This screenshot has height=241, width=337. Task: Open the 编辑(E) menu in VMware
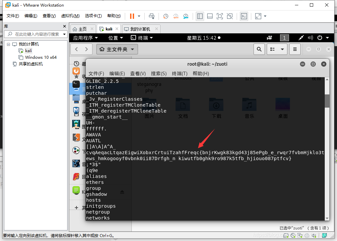click(31, 16)
